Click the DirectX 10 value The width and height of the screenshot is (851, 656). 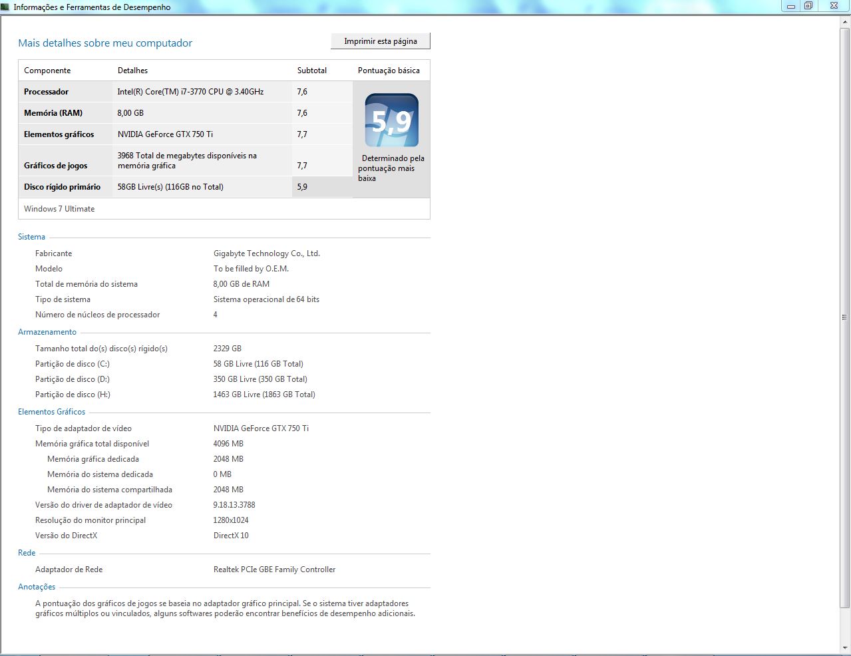point(231,536)
